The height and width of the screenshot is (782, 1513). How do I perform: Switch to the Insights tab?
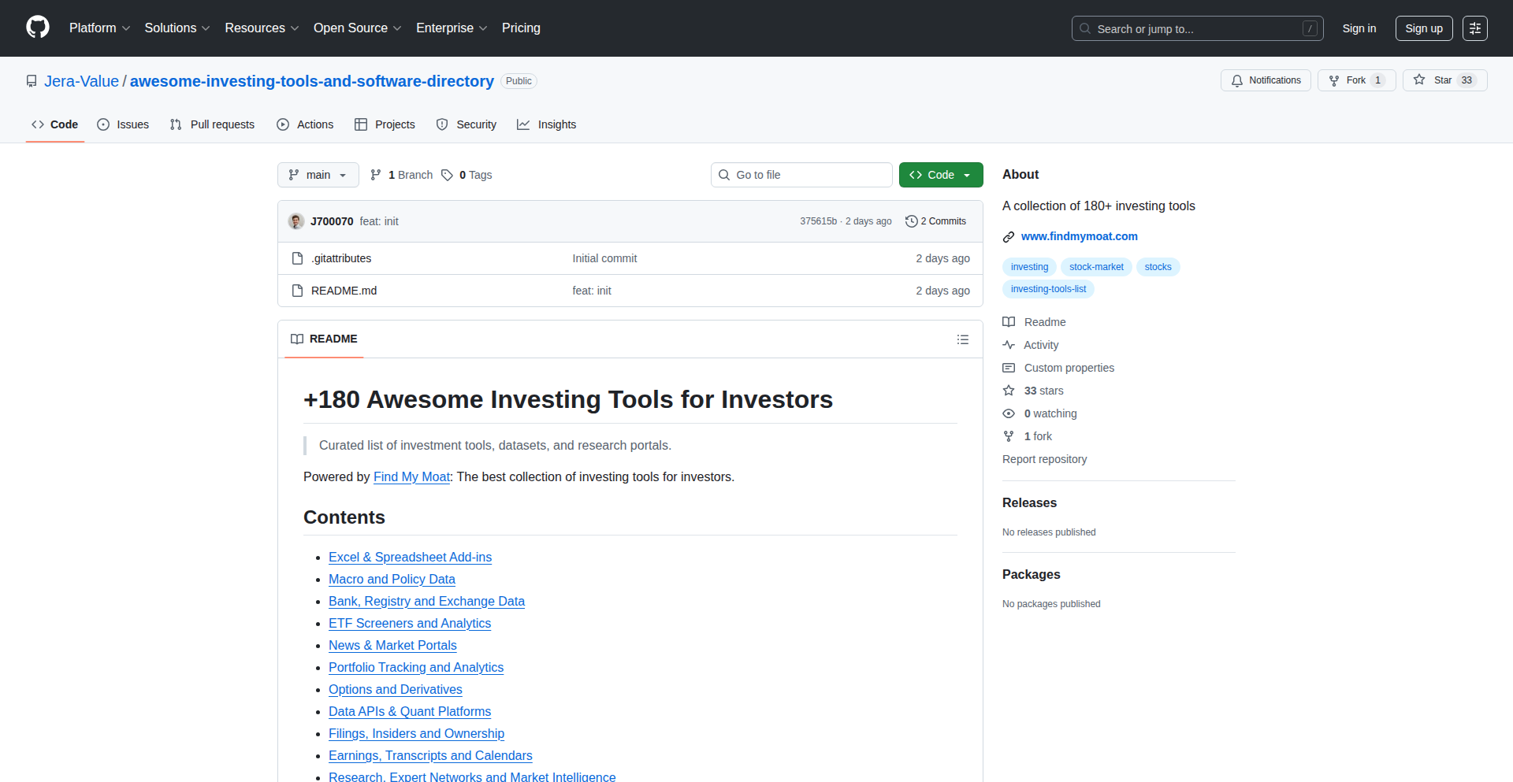click(x=547, y=124)
